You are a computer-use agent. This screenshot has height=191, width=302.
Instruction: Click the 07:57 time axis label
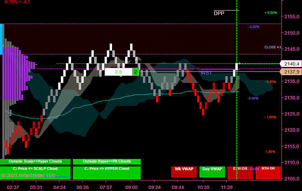pos(106,187)
